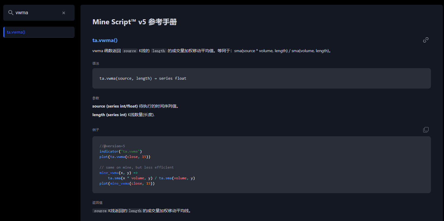444x221 pixels.
Task: Click the "source" tag under 返回值
Action: [x=100, y=211]
